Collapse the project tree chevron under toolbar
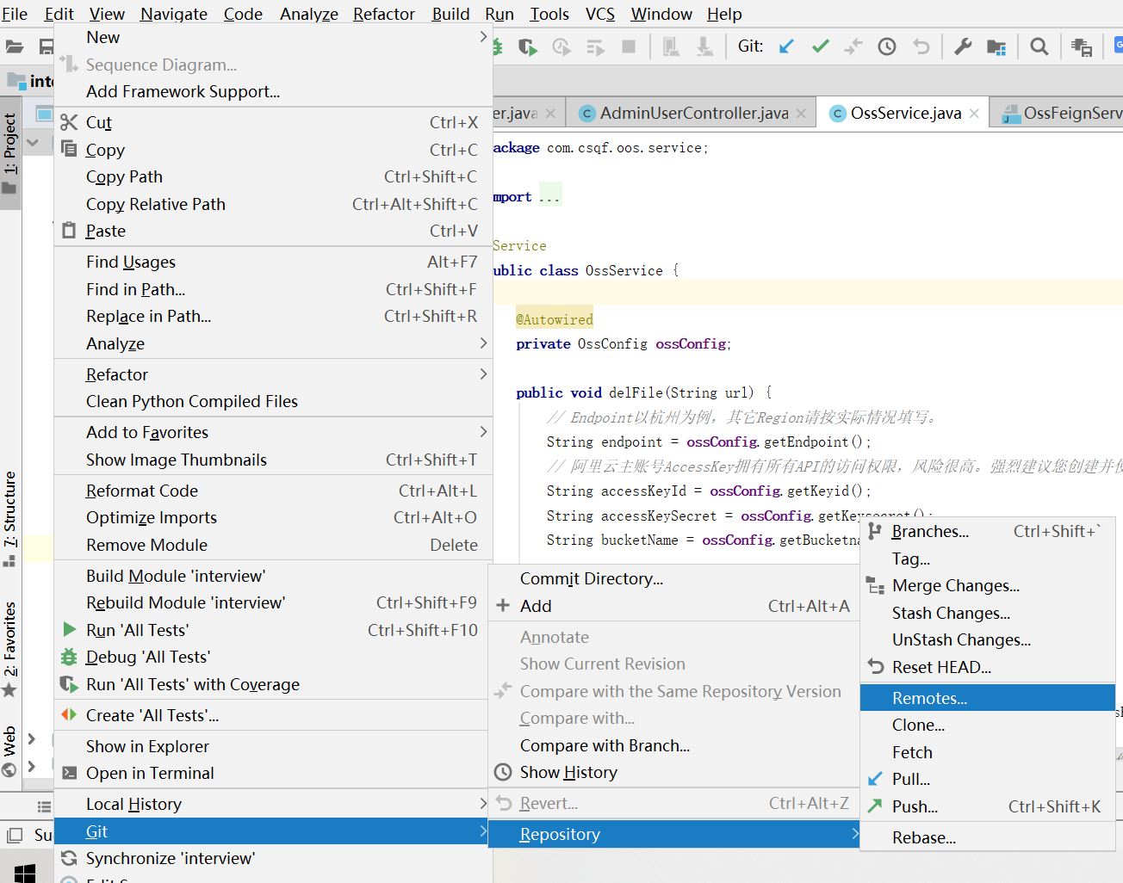1123x883 pixels. pos(33,142)
